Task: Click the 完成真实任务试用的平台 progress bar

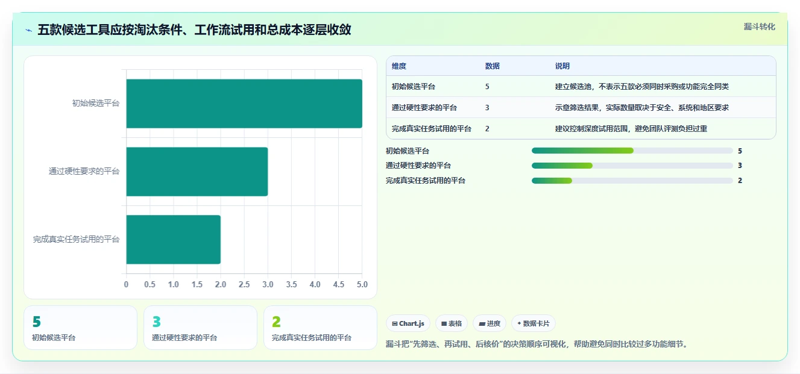Action: pos(632,181)
